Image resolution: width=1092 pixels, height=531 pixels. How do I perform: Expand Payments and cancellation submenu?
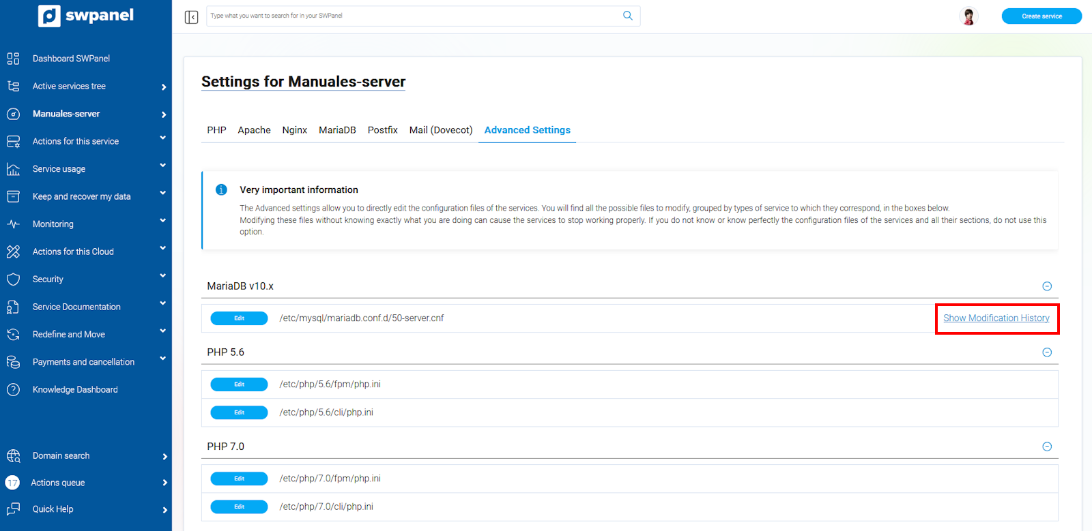(x=162, y=359)
